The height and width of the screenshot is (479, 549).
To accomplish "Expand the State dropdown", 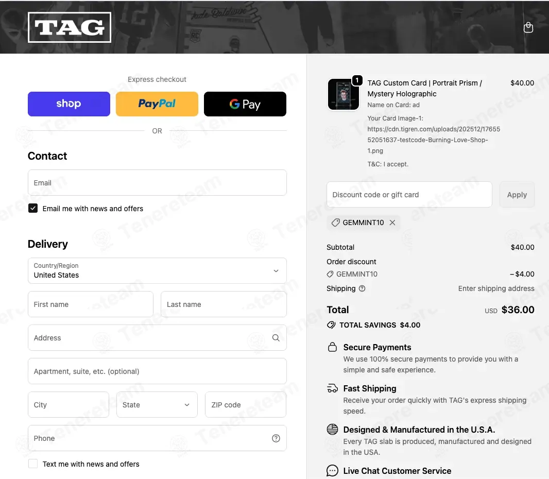I will click(x=157, y=405).
